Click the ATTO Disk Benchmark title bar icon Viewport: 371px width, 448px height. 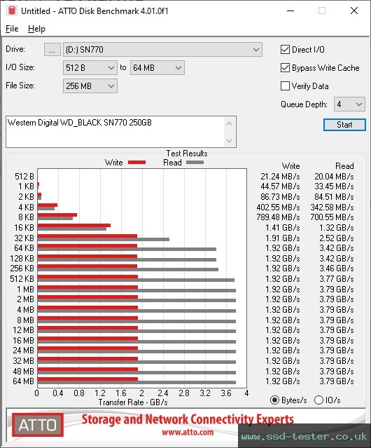pyautogui.click(x=12, y=11)
